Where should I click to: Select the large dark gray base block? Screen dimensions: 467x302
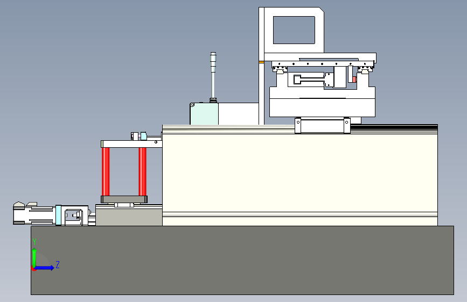coord(242,260)
